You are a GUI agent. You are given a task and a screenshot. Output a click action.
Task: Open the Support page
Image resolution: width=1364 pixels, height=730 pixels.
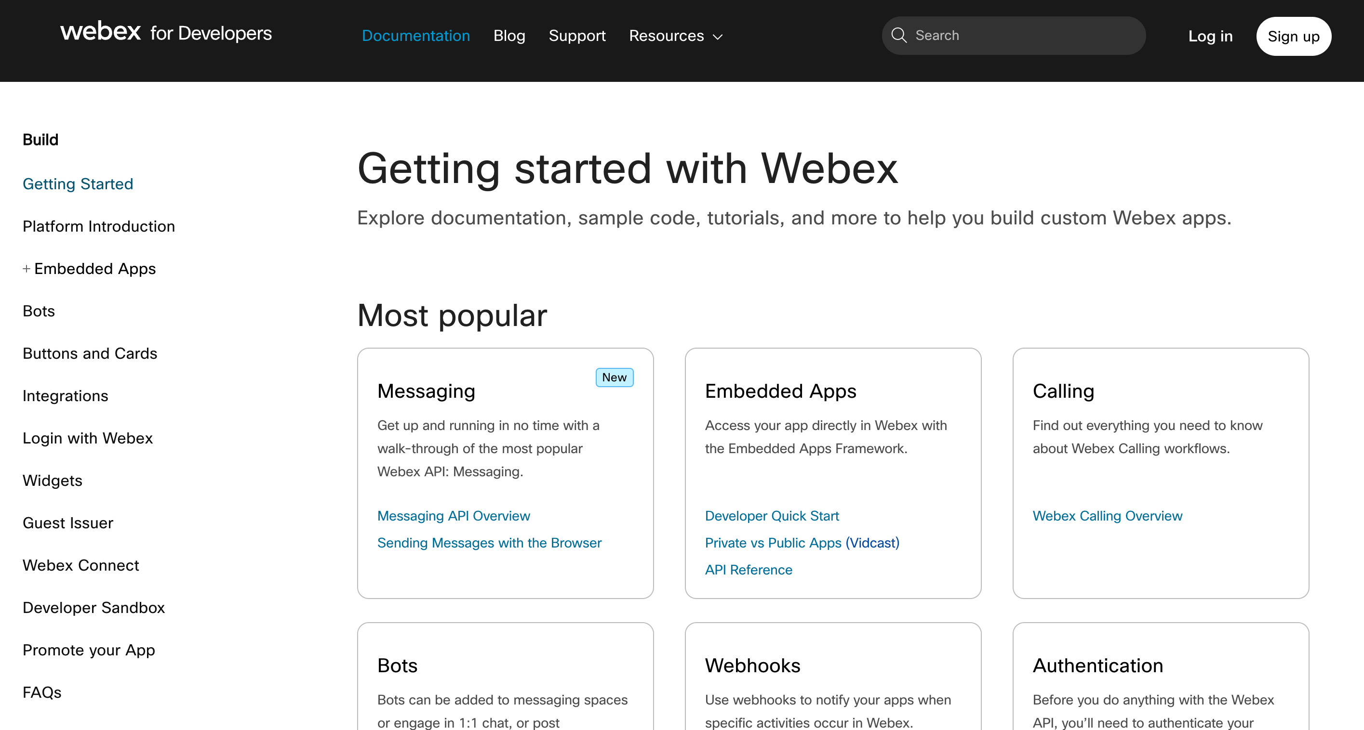pyautogui.click(x=576, y=36)
